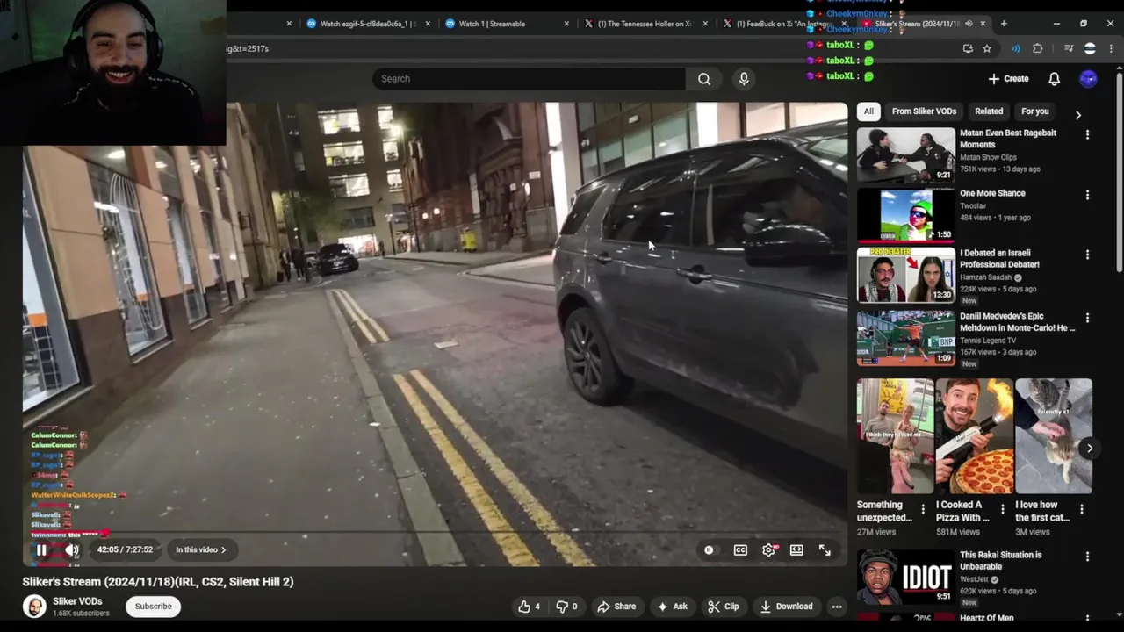Screen dimensions: 1124x632
Task: Switch to theater mode view
Action: coord(796,550)
